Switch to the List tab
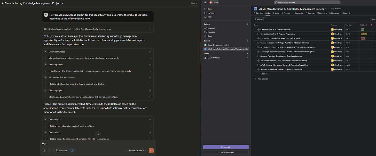This screenshot has width=376, height=156. pos(268,13)
